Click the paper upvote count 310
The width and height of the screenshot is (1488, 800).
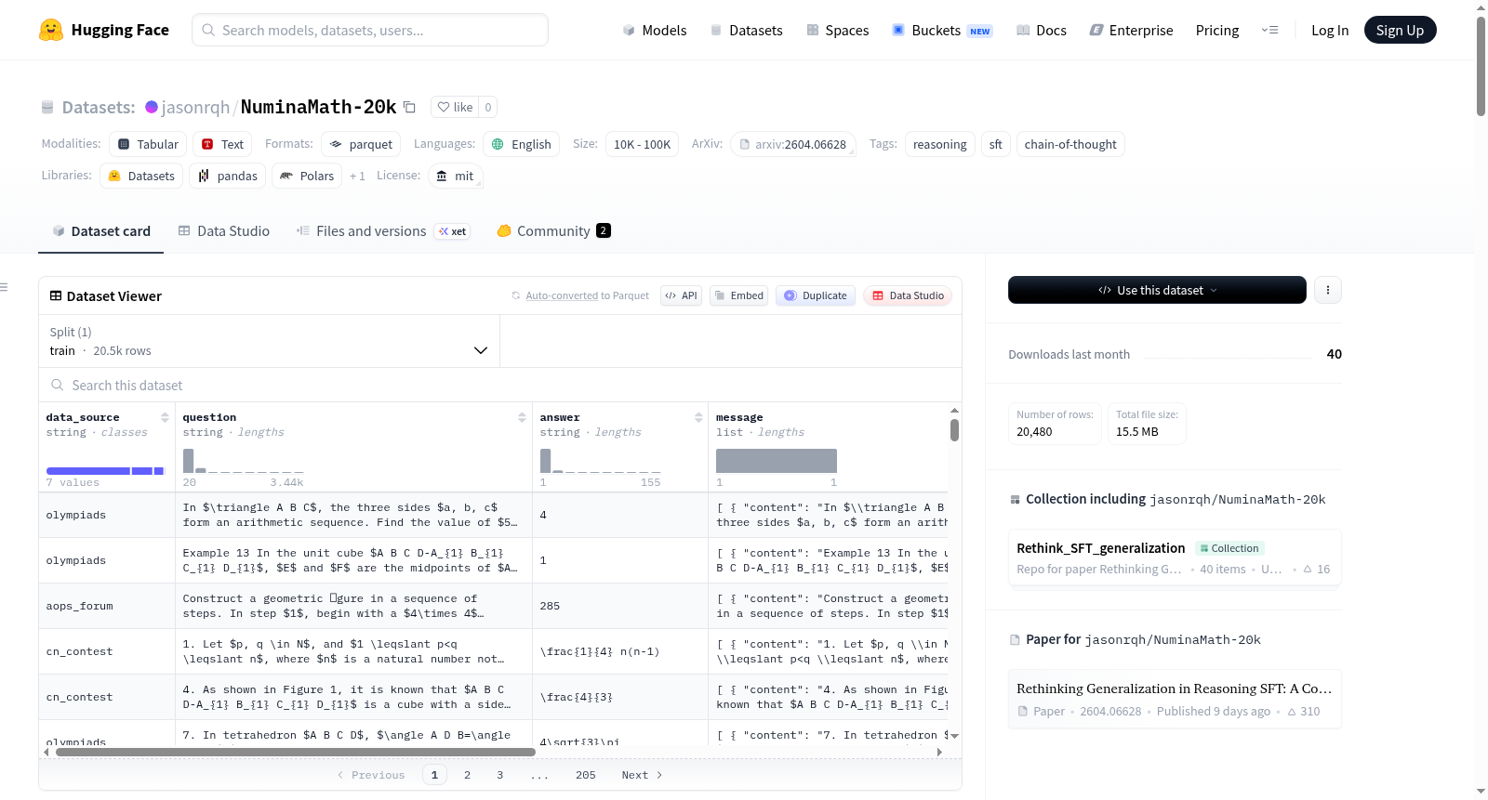pos(1304,711)
